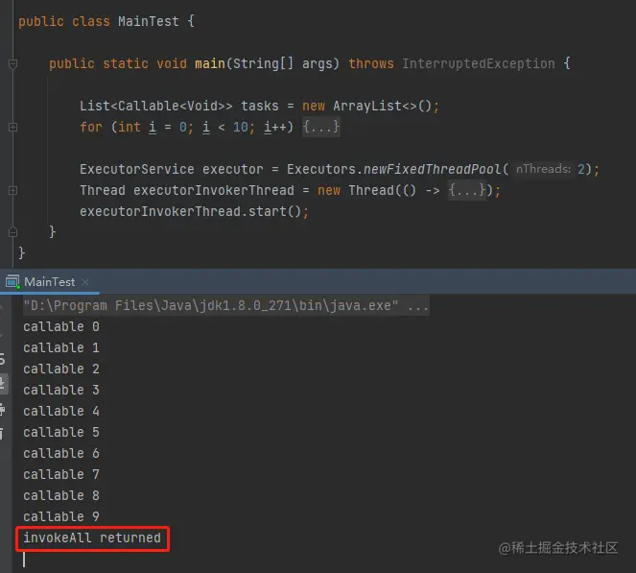Click console line 'callable 4'
The width and height of the screenshot is (636, 573).
[61, 411]
